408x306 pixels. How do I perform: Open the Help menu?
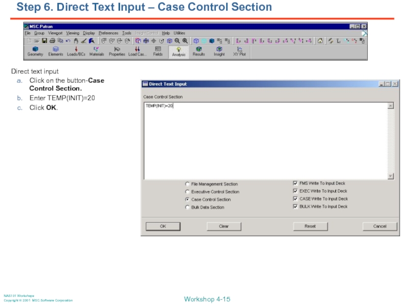coord(166,33)
